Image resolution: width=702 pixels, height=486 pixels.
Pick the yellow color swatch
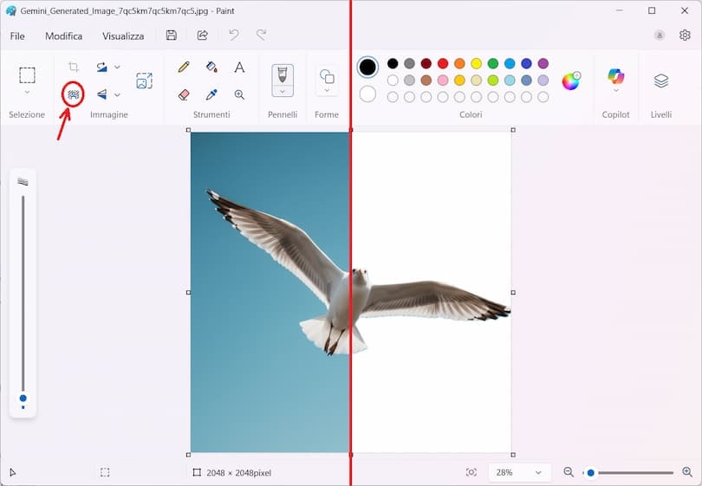pyautogui.click(x=477, y=63)
